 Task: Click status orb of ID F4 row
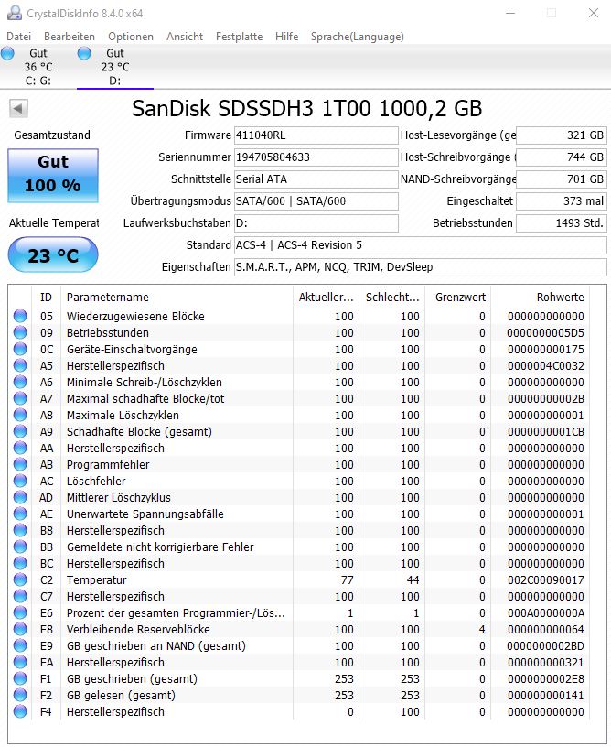tap(20, 711)
